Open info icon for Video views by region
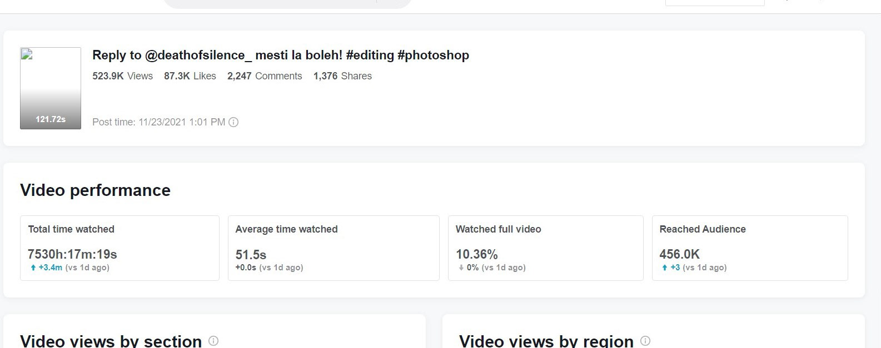881x348 pixels. click(x=645, y=341)
